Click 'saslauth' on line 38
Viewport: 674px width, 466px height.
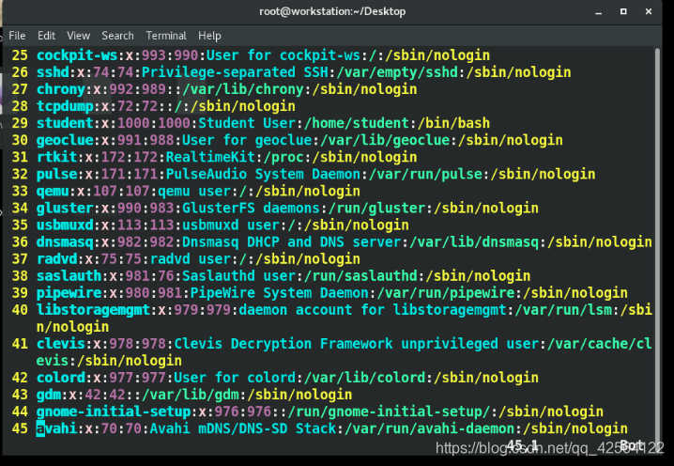click(69, 276)
